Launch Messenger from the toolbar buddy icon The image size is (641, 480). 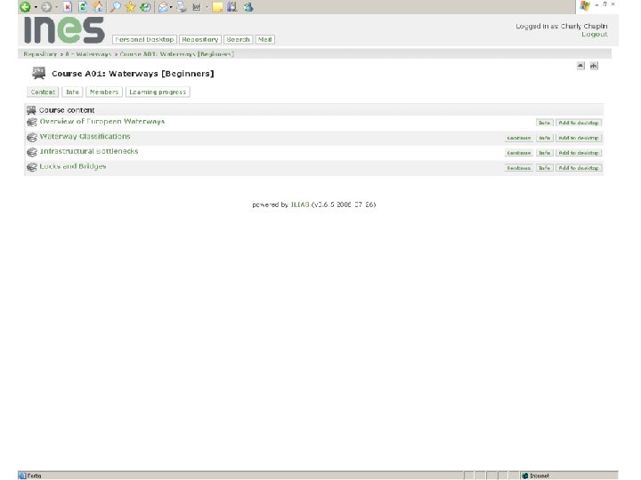point(248,7)
